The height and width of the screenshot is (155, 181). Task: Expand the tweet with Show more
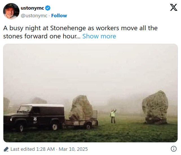pyautogui.click(x=99, y=36)
